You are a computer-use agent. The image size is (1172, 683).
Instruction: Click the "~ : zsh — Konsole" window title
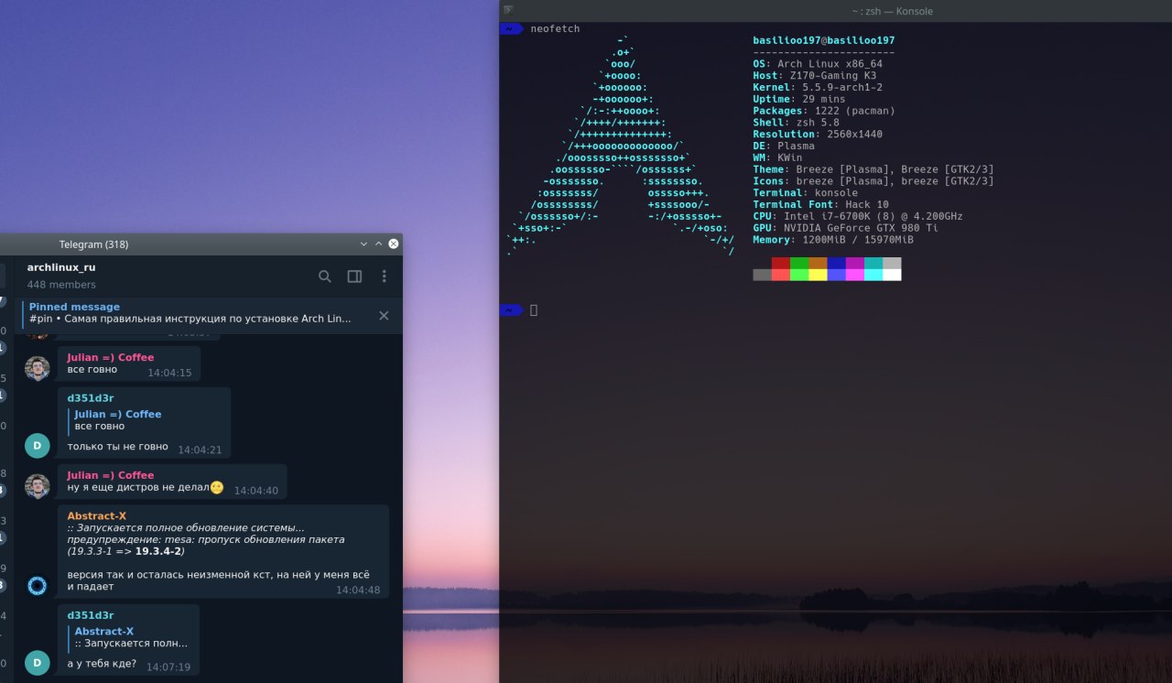pyautogui.click(x=892, y=11)
